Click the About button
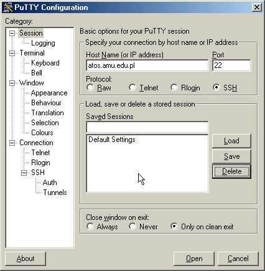 click(x=26, y=259)
